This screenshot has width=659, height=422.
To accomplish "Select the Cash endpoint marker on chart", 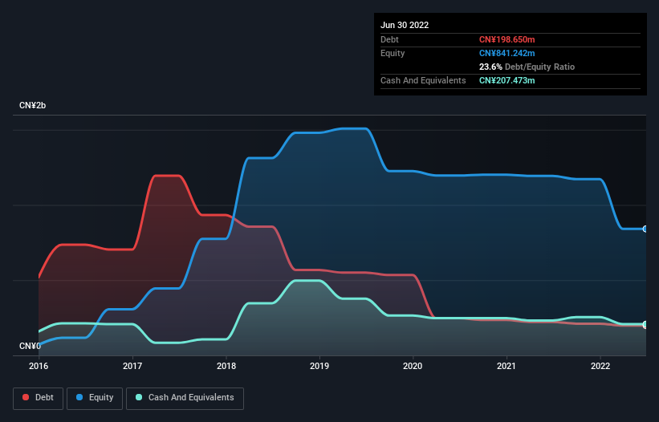I will pos(645,325).
